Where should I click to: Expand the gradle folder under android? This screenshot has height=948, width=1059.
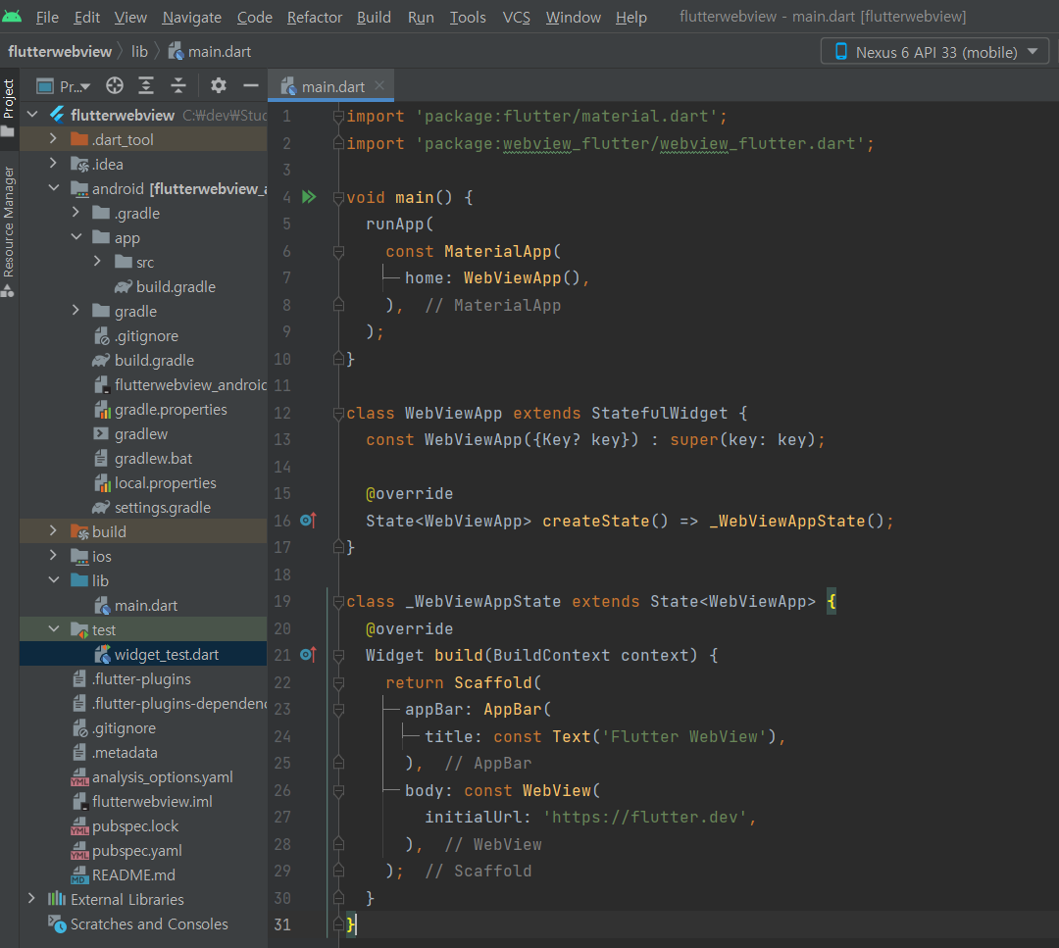(x=76, y=311)
